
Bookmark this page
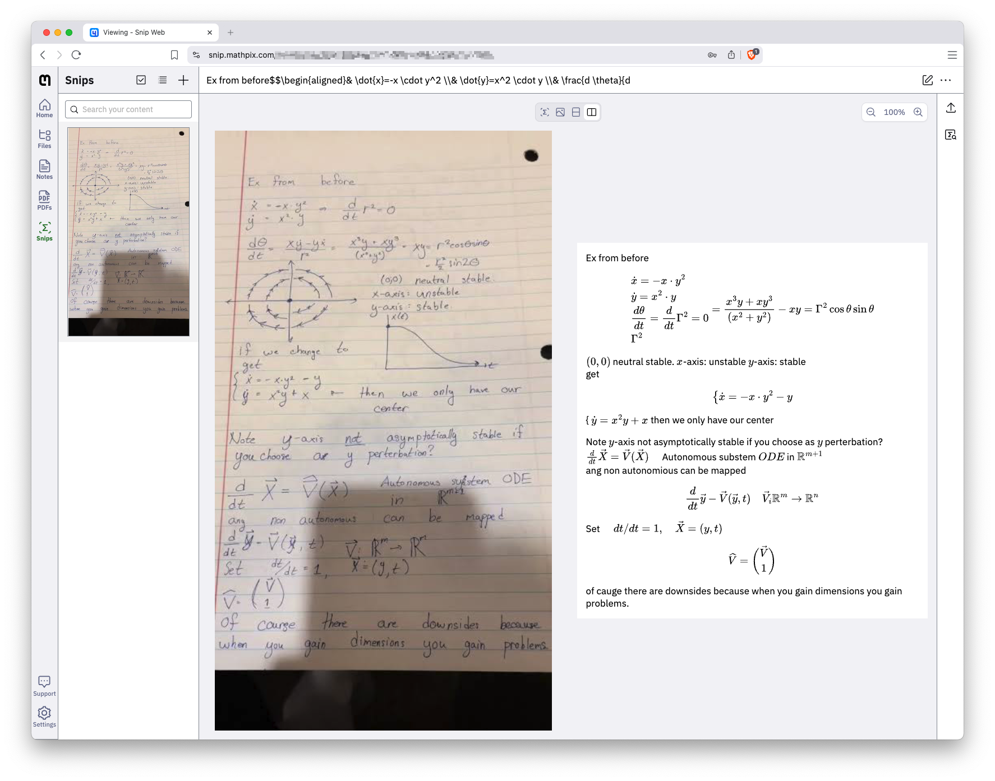174,55
